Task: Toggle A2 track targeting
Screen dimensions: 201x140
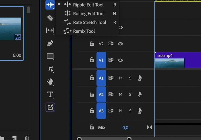Action: click(101, 94)
